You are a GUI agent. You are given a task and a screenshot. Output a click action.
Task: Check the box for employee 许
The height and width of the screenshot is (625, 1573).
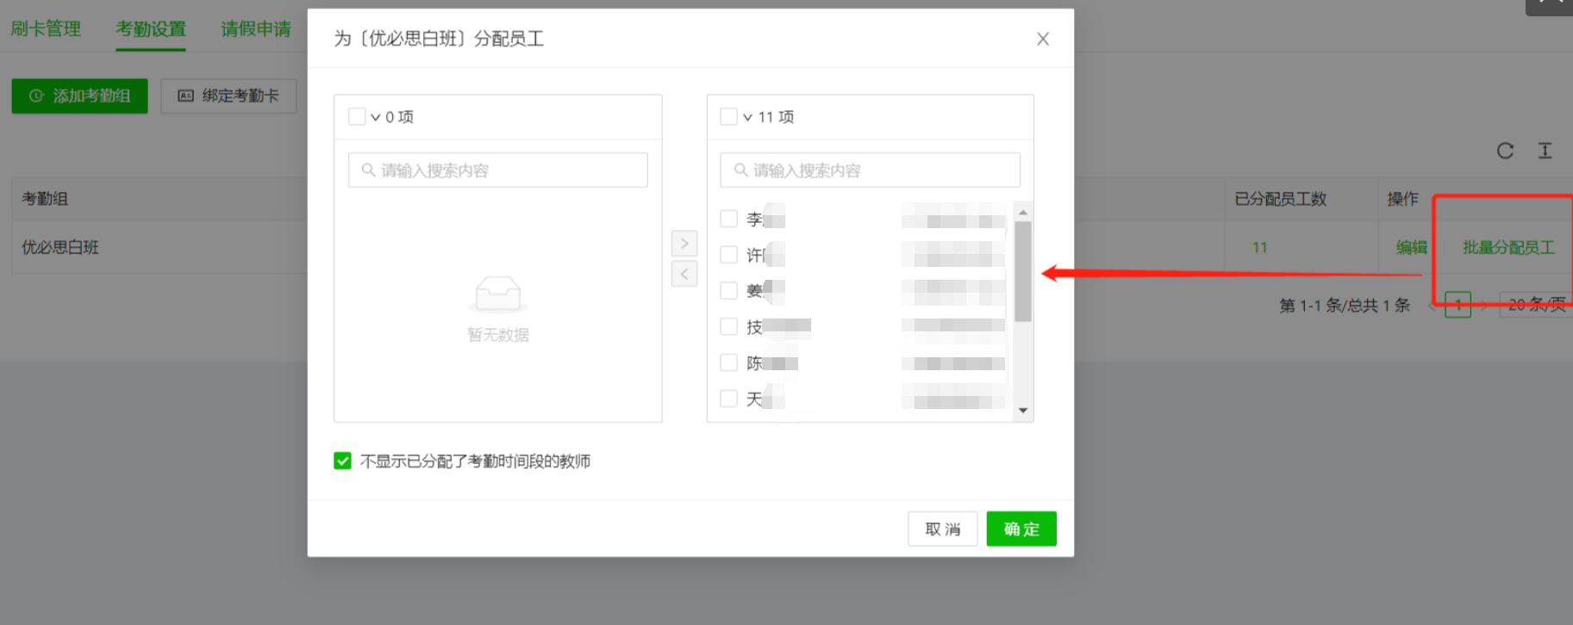[x=728, y=255]
